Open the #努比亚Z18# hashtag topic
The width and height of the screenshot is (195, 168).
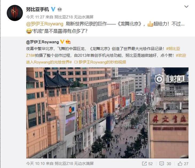[103, 52]
